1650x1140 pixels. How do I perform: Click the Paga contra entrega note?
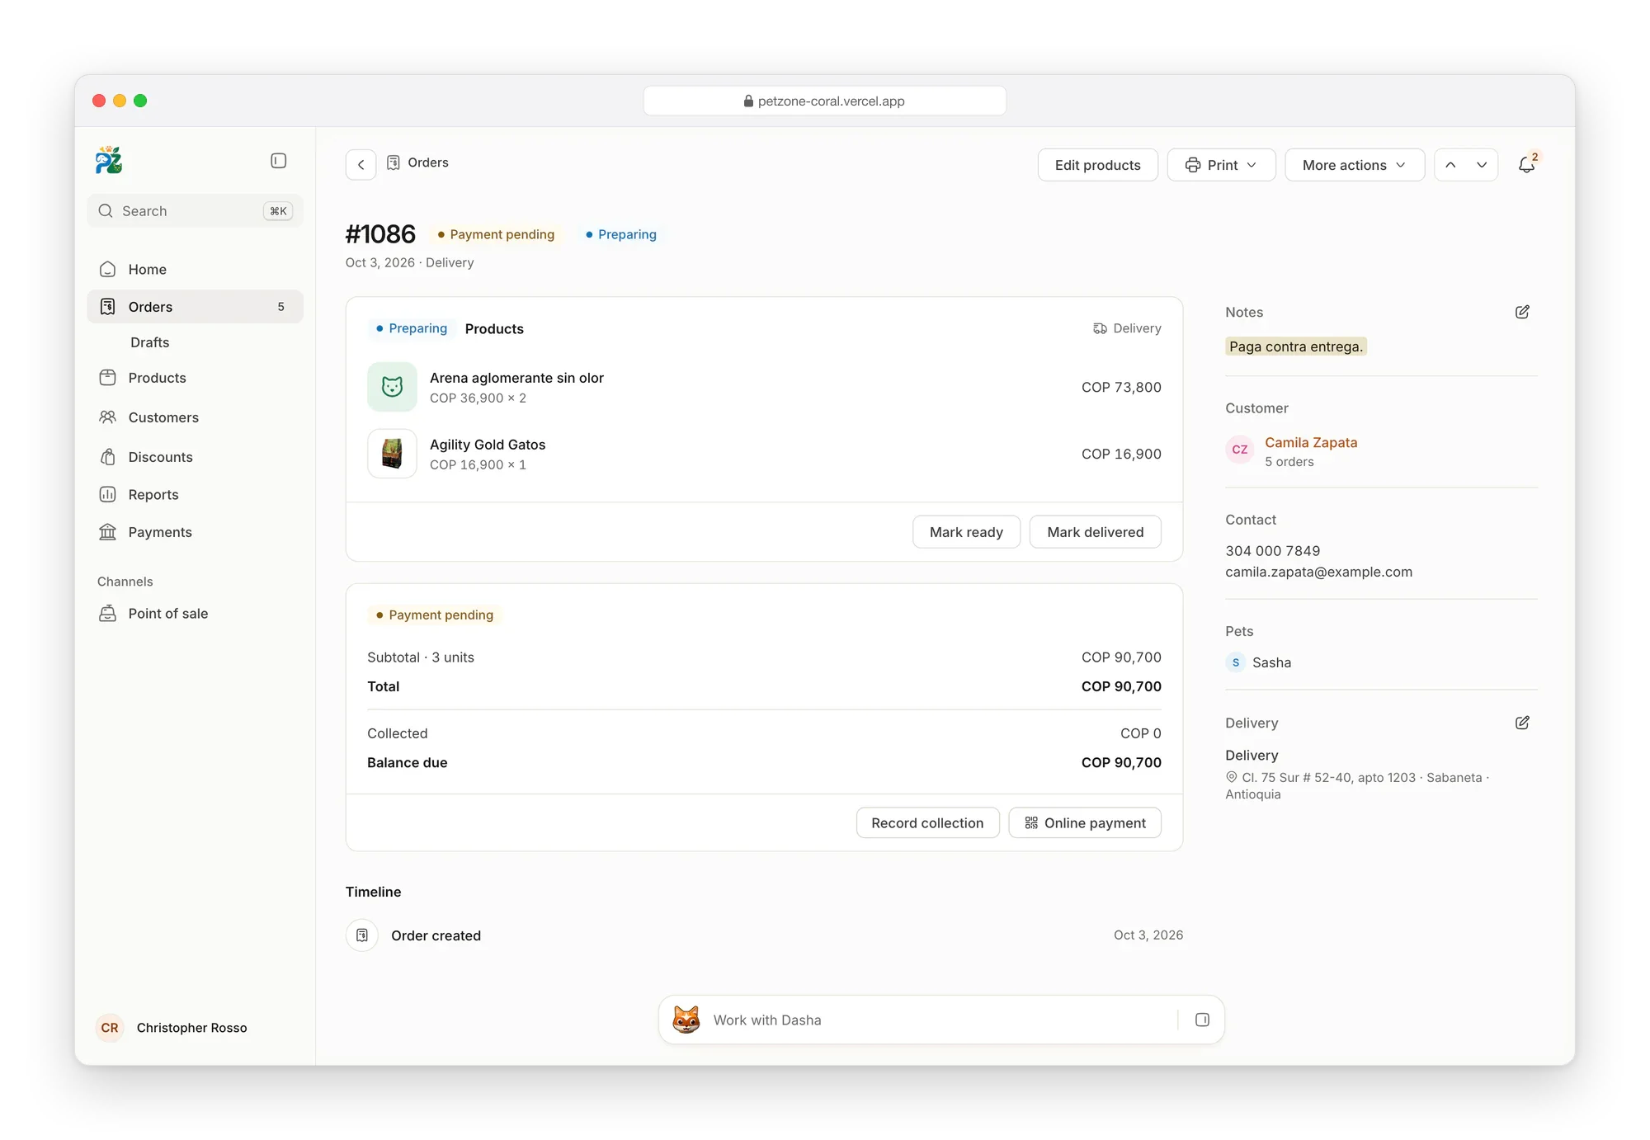coord(1295,346)
